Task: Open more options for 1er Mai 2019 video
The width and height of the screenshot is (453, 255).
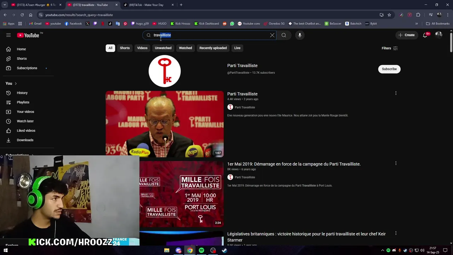Action: pos(396,163)
